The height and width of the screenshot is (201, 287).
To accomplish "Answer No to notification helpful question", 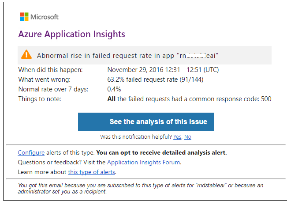I will point(187,137).
